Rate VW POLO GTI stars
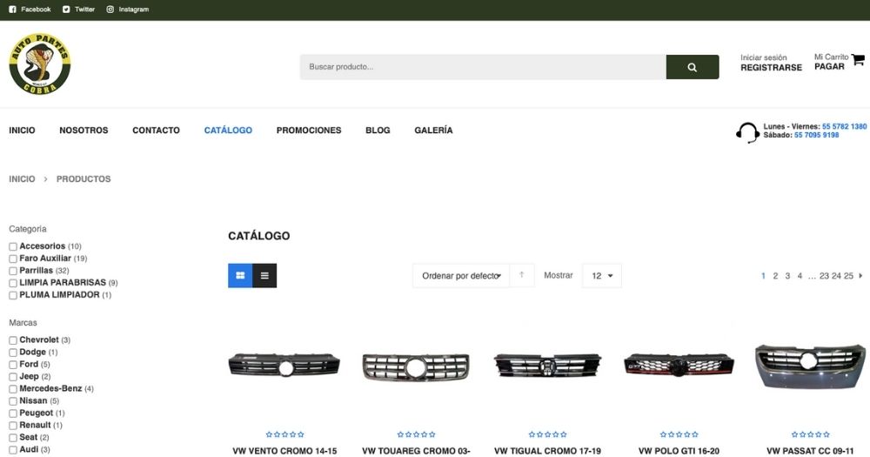The width and height of the screenshot is (870, 457). click(679, 434)
